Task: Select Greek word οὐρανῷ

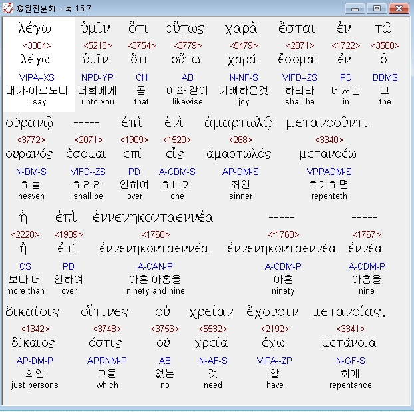Action: [x=29, y=123]
